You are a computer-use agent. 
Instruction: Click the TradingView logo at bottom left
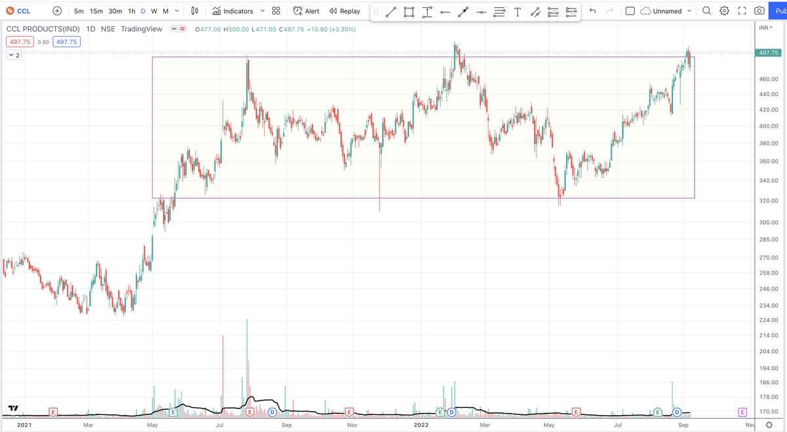click(13, 408)
